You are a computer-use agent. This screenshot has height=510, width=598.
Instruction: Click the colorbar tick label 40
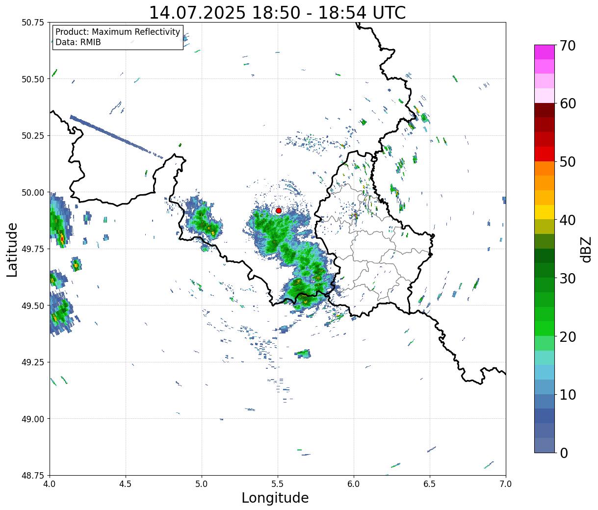567,220
